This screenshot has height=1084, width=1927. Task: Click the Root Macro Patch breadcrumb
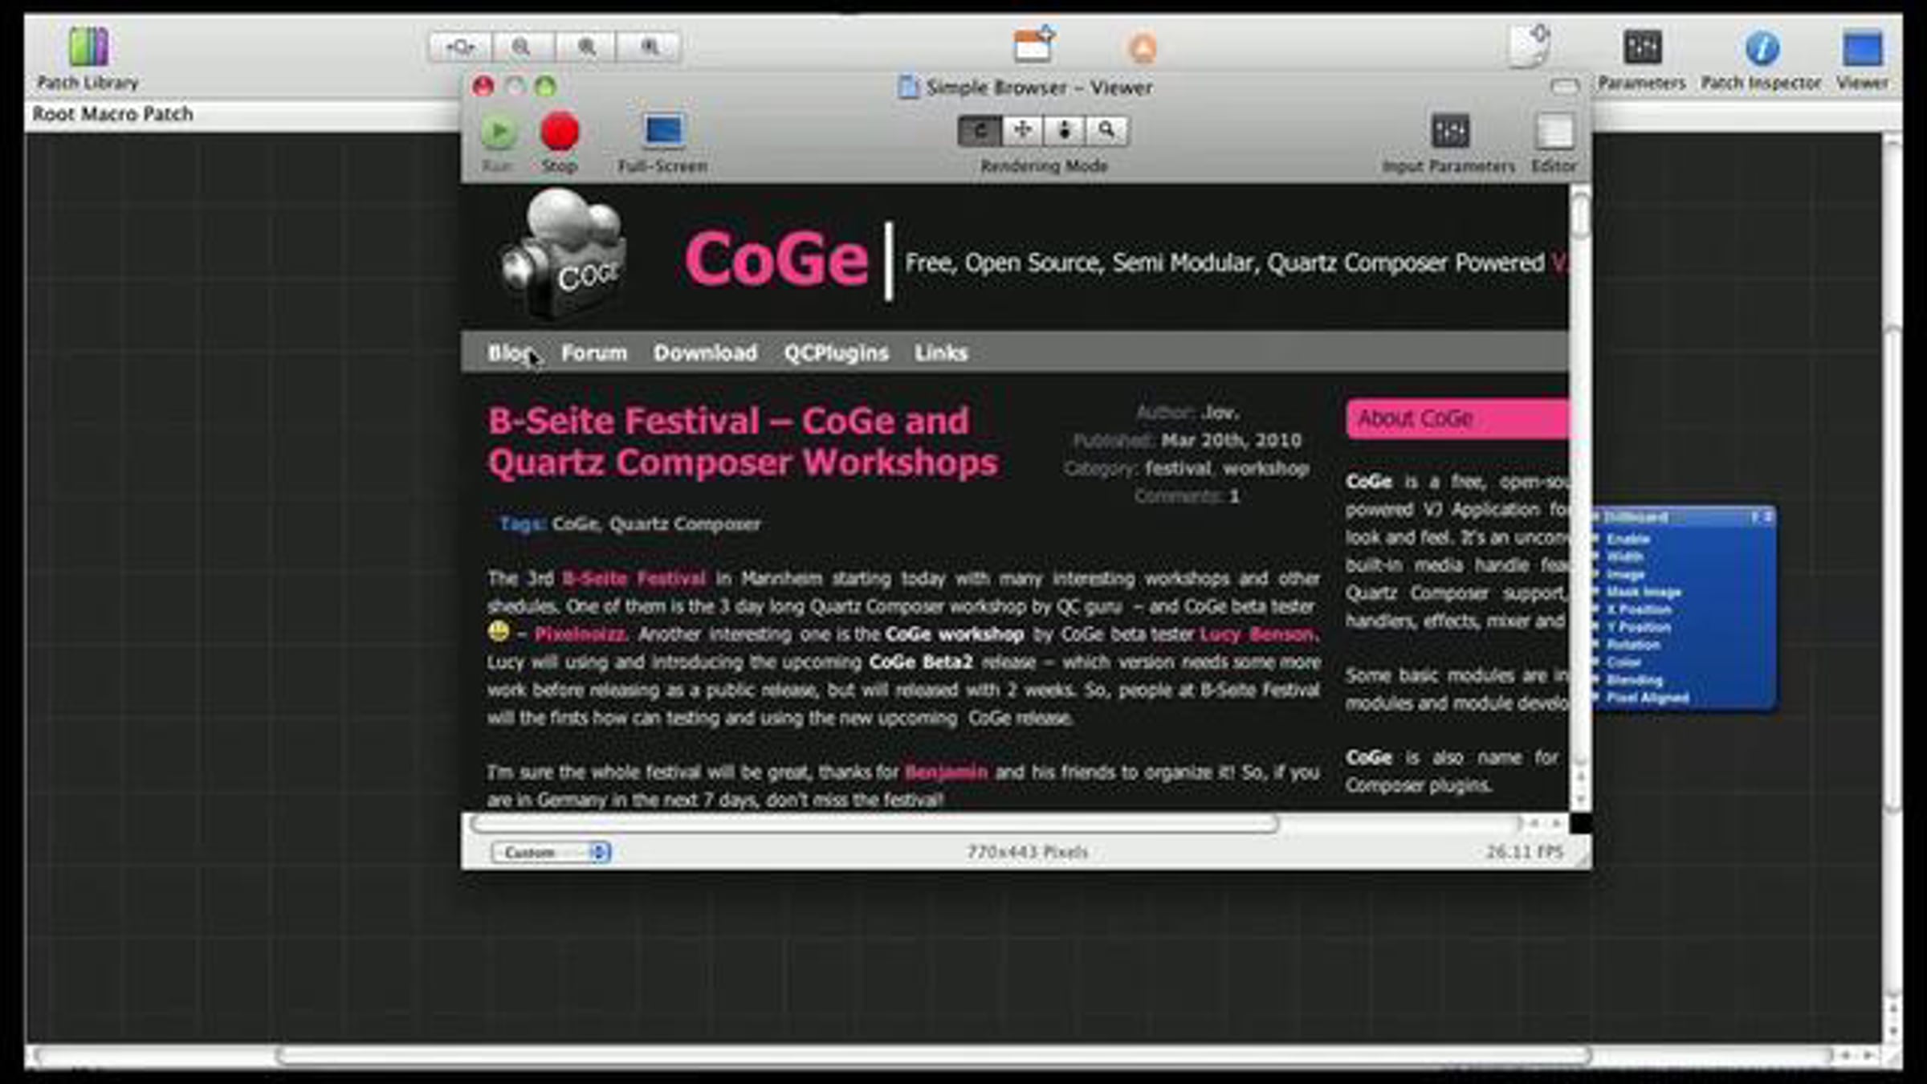coord(112,114)
